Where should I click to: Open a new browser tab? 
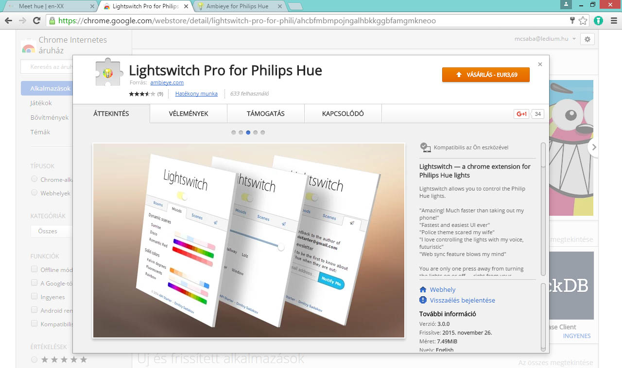(x=295, y=6)
